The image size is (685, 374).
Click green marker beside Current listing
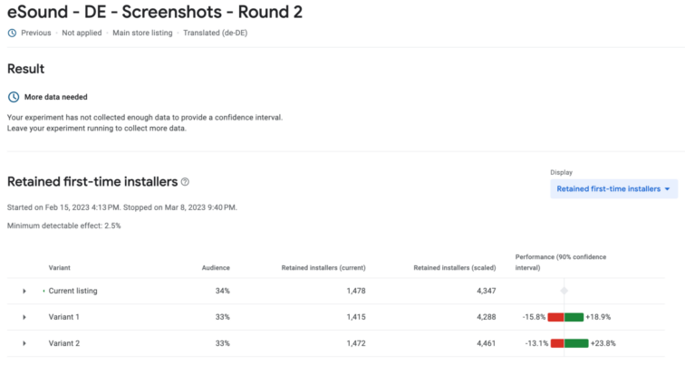(43, 291)
